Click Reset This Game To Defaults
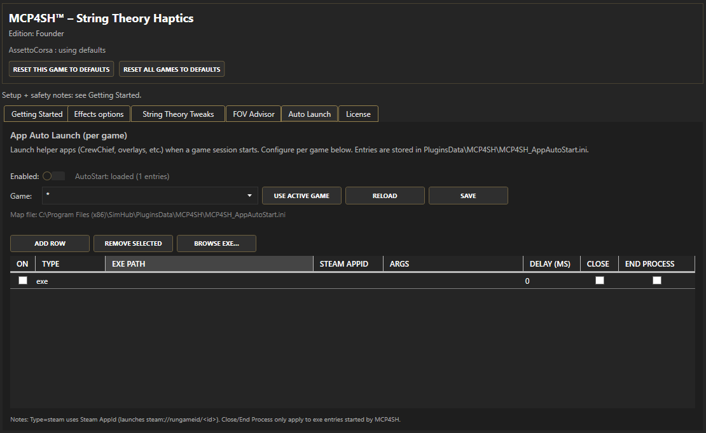This screenshot has height=433, width=706. click(61, 69)
